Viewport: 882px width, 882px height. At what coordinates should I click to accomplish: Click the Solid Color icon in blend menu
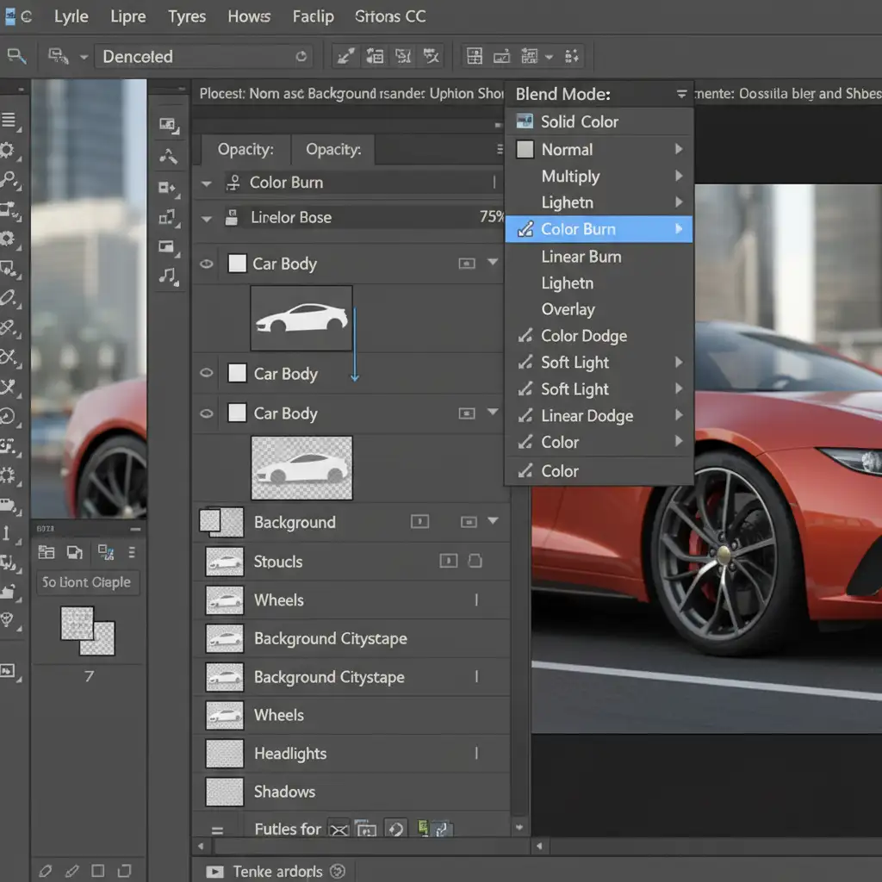point(525,121)
